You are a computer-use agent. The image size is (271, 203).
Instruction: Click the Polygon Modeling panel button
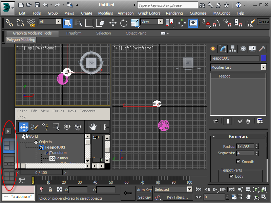(x=21, y=40)
